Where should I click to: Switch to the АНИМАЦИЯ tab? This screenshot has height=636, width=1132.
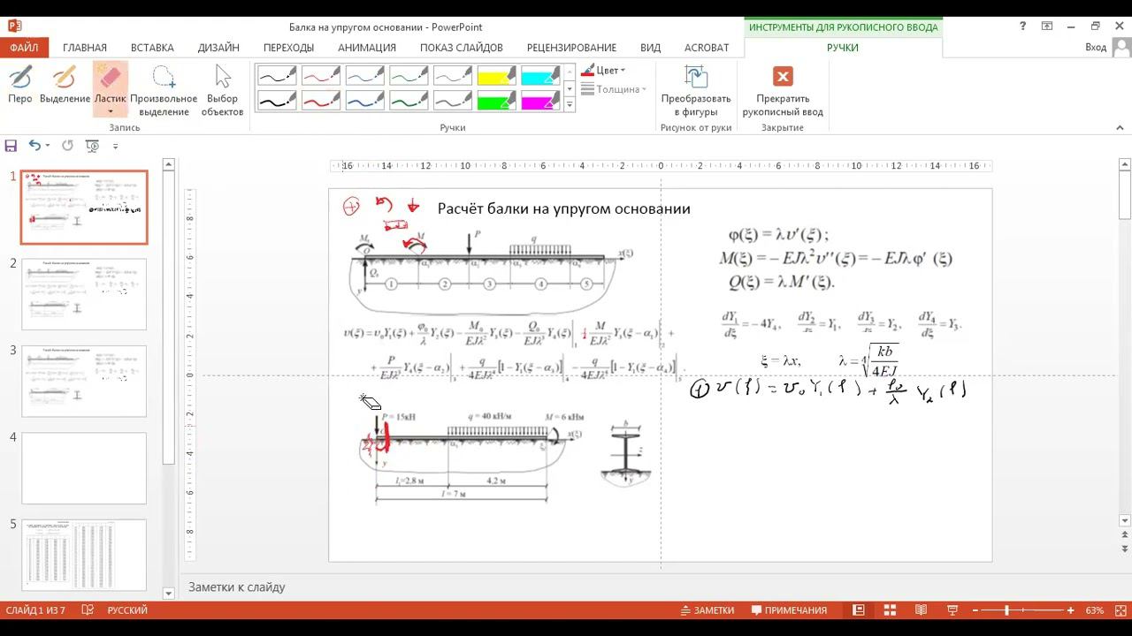[367, 48]
